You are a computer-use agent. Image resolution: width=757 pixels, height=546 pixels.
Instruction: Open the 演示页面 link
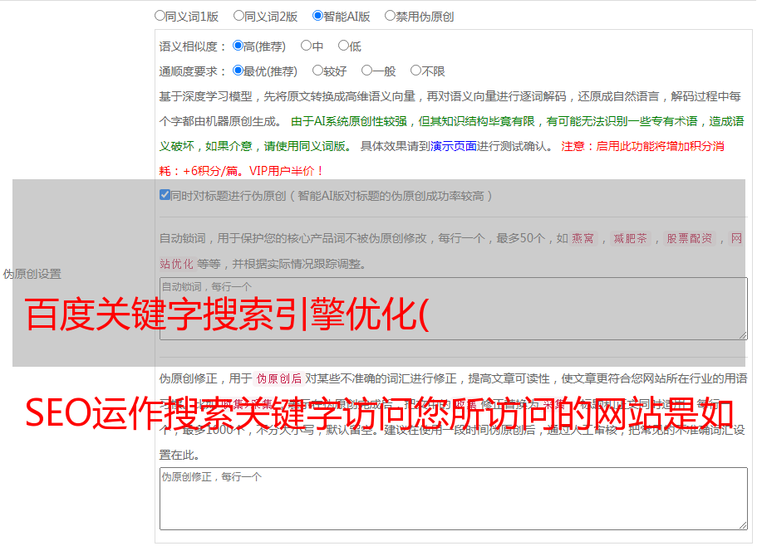click(x=454, y=146)
